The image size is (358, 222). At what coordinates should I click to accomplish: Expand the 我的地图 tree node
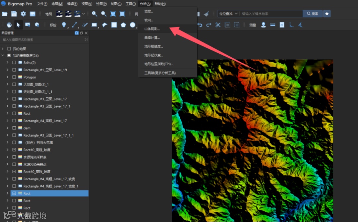pyautogui.click(x=3, y=49)
